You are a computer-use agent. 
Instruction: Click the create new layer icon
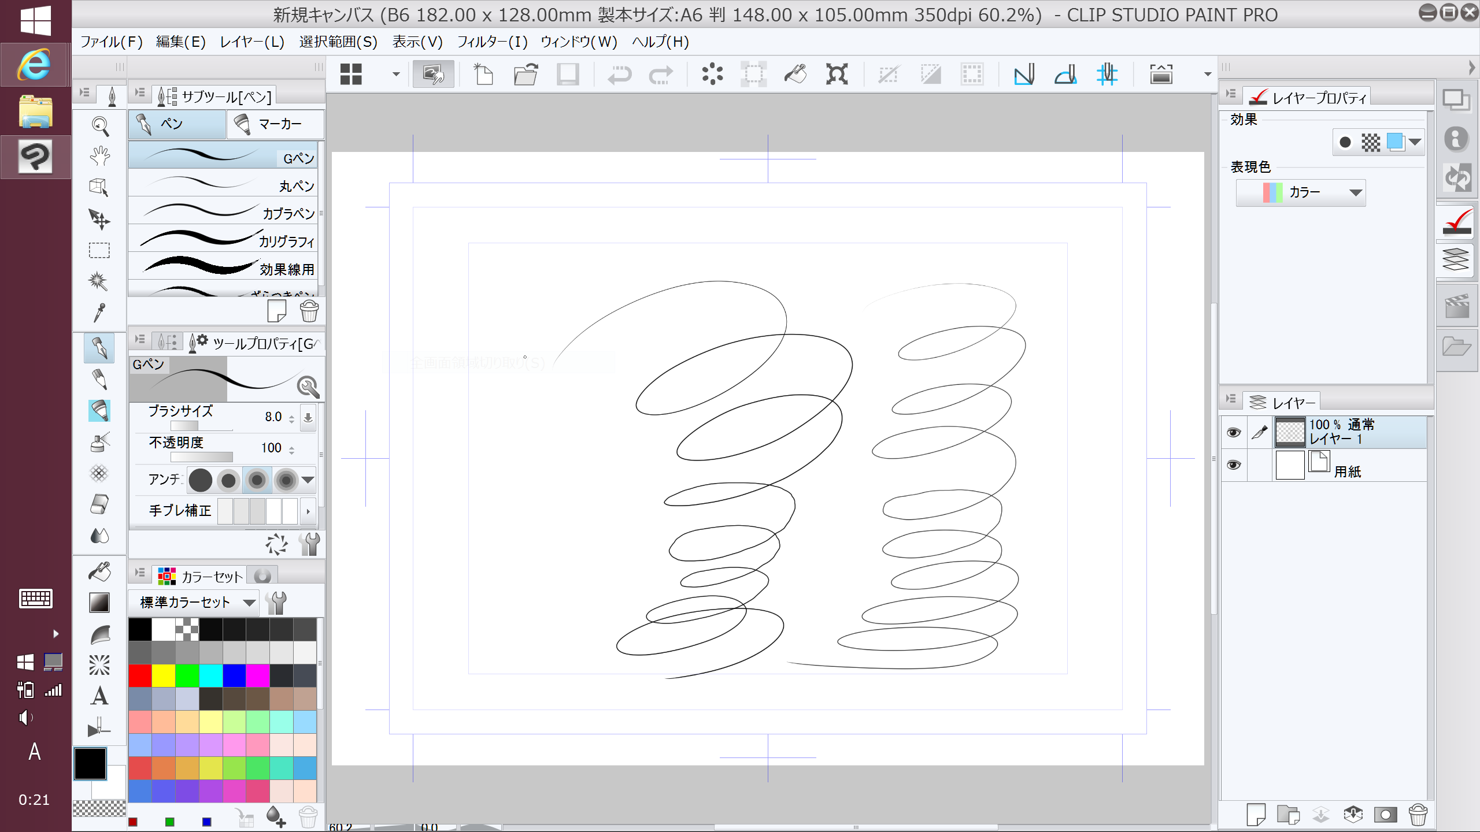click(x=1256, y=815)
